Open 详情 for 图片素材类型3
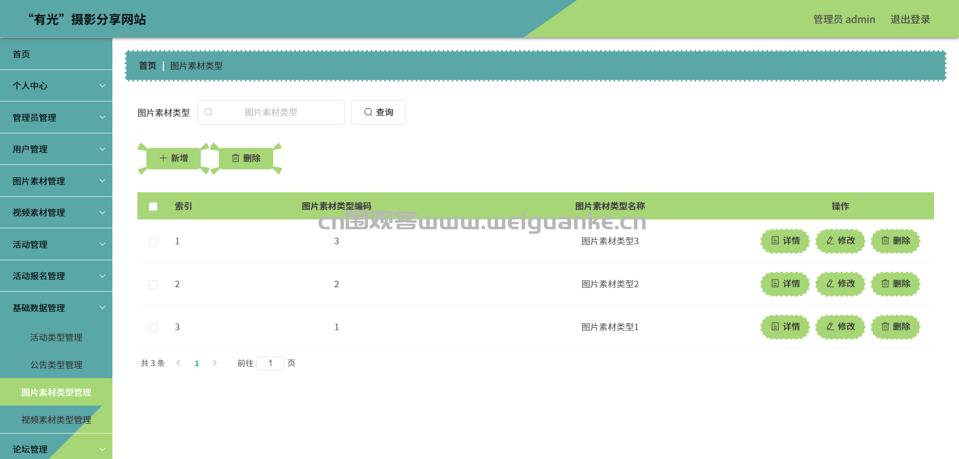959x459 pixels. point(786,241)
